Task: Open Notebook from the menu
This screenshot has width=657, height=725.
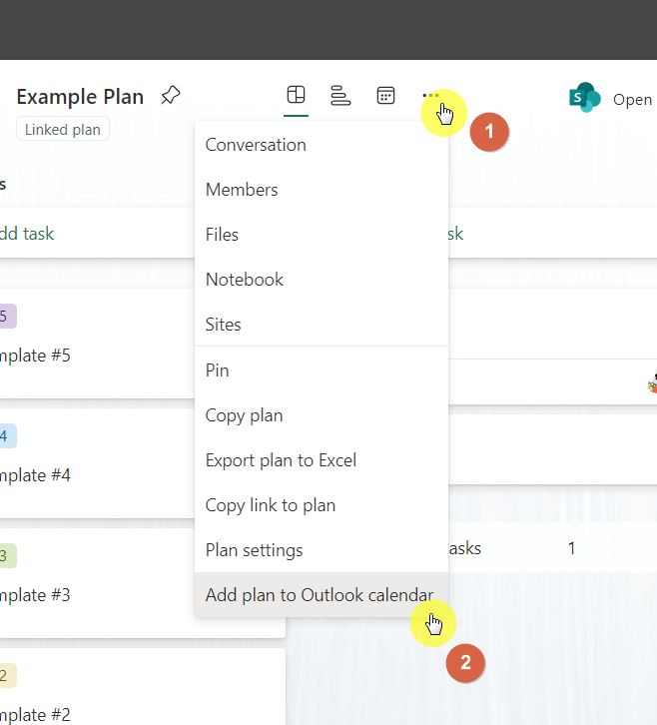Action: pos(322,280)
